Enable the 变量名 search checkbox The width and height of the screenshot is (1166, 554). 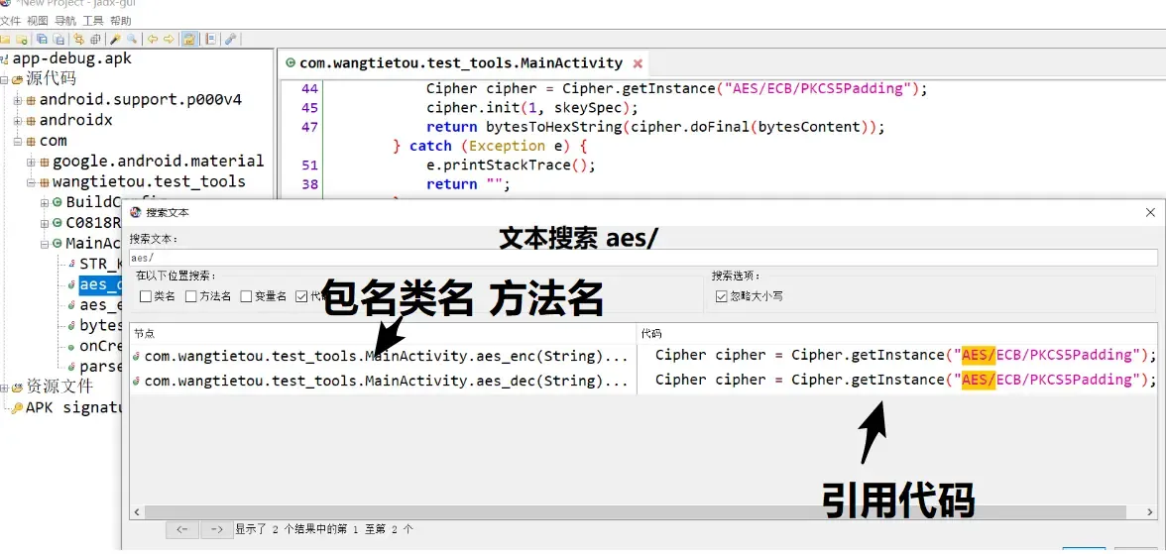click(x=246, y=296)
